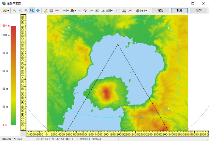Select the zoom-to-rectangle tool
Viewport: 209px width, 141px height.
click(x=32, y=11)
